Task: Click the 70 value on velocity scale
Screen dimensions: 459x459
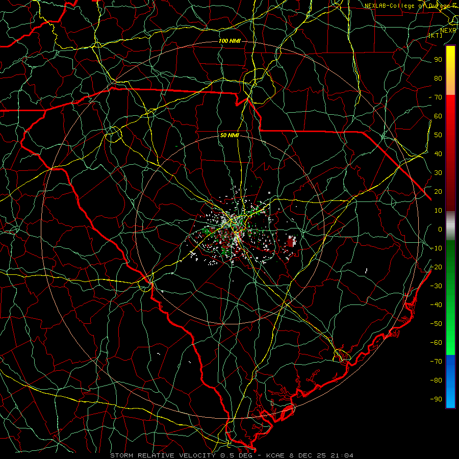Action: pyautogui.click(x=438, y=97)
